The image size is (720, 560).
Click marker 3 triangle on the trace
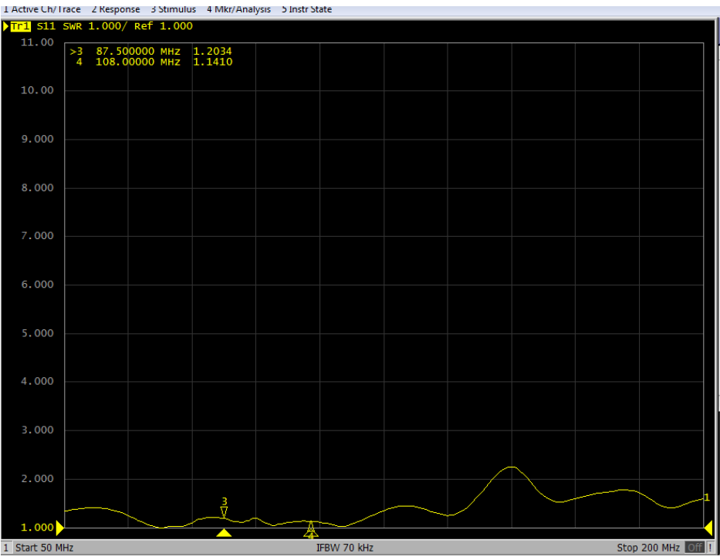[x=225, y=511]
